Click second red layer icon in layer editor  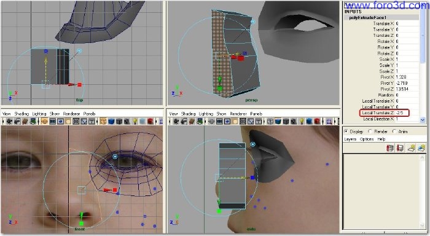pos(400,148)
